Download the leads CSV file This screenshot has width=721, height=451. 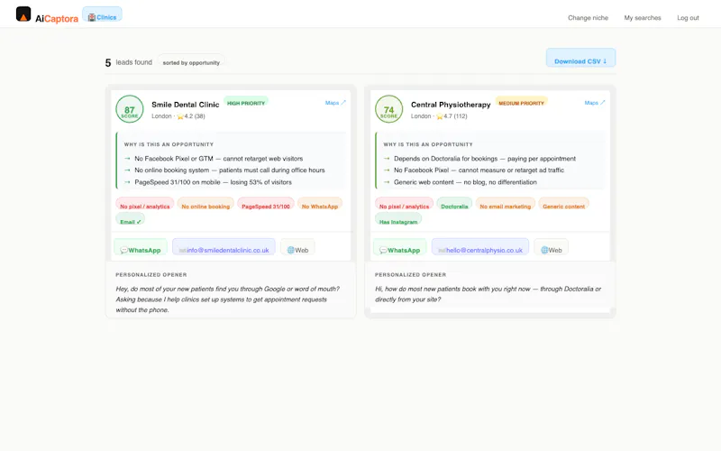tap(580, 59)
